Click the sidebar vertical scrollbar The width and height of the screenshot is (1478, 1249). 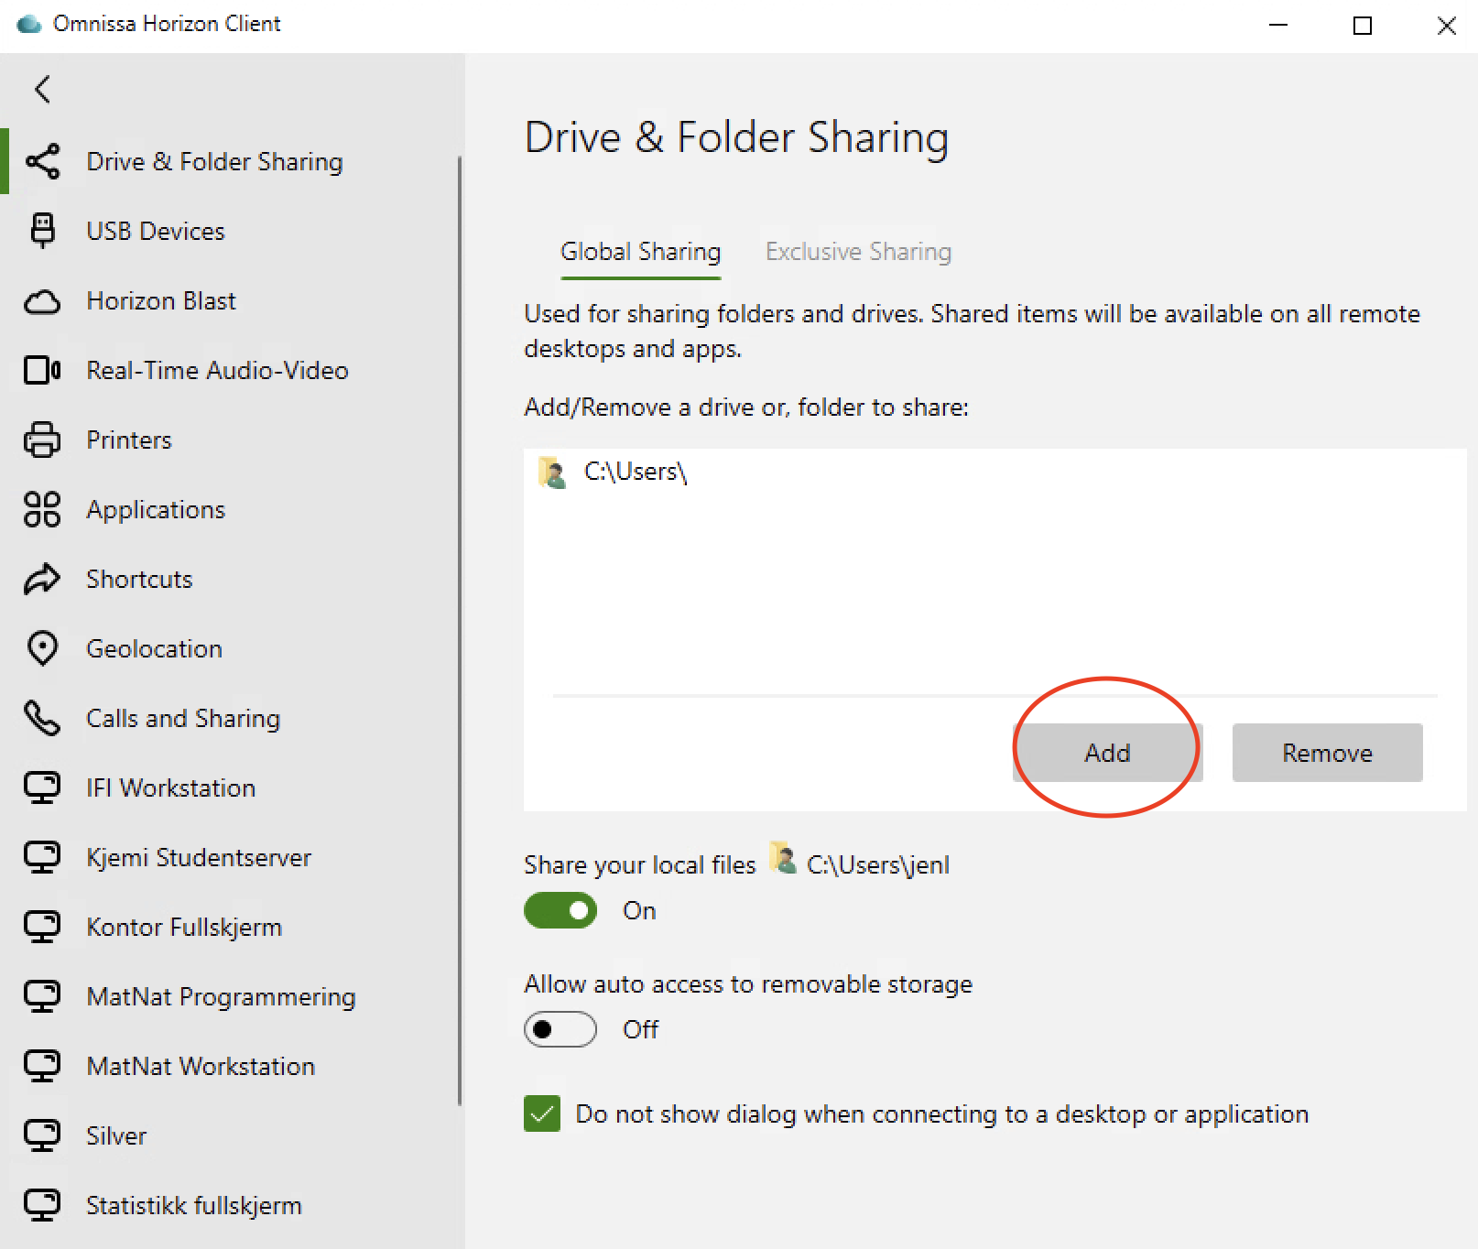[x=460, y=632]
